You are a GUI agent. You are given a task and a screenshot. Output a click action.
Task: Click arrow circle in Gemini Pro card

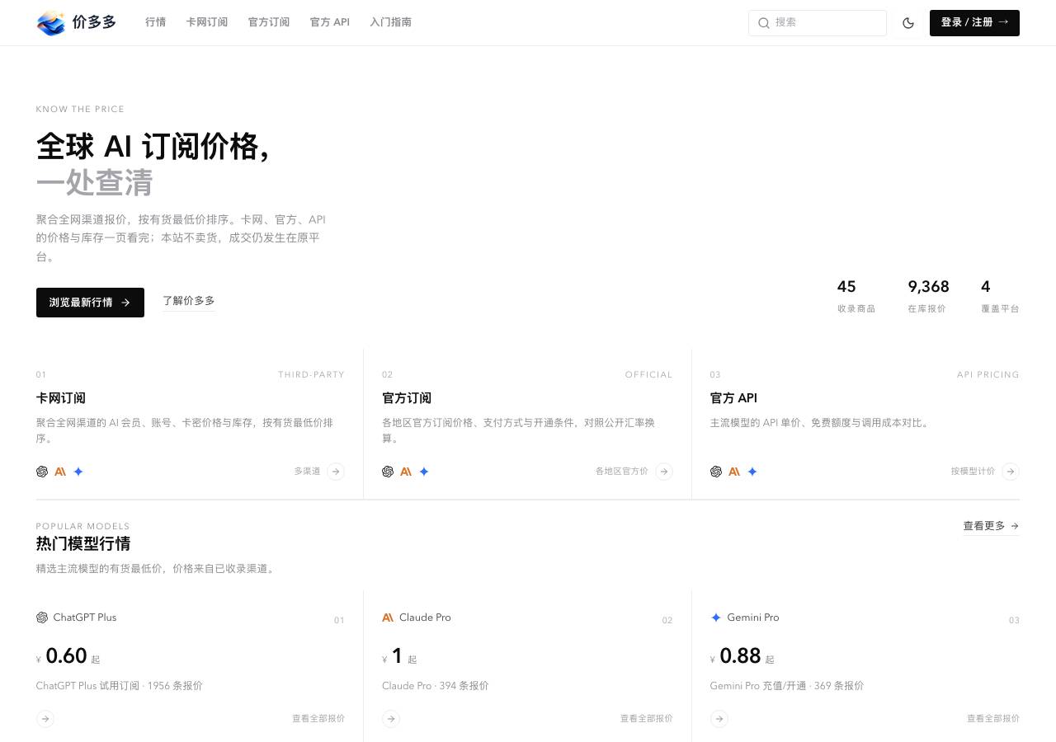point(719,719)
